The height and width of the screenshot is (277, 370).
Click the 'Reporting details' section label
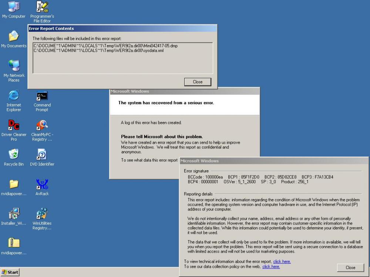tap(198, 194)
